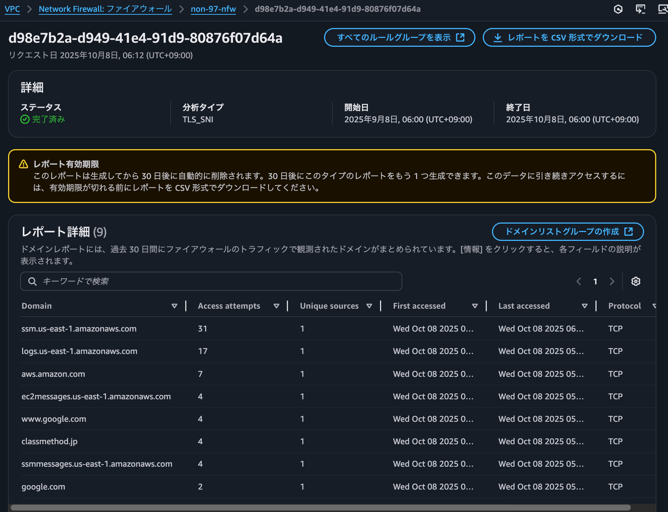
Task: Sort table by Domain column arrow
Action: [x=174, y=306]
